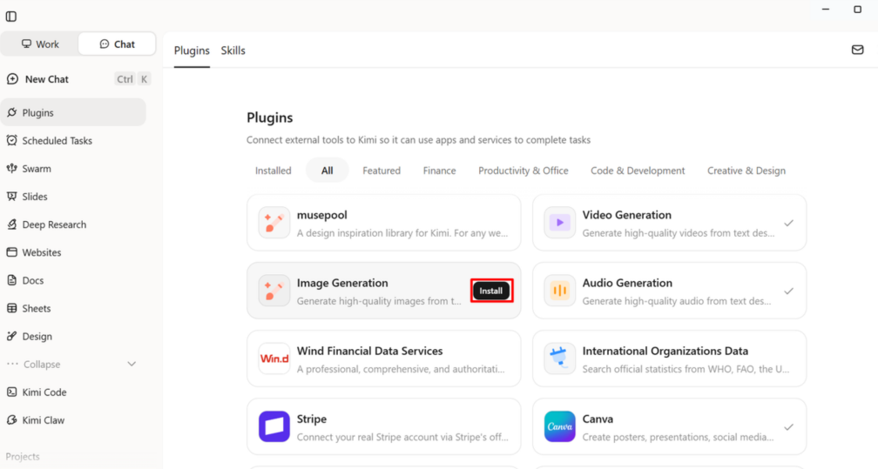Click the Wind Financial Data logo
The width and height of the screenshot is (878, 469).
click(274, 358)
